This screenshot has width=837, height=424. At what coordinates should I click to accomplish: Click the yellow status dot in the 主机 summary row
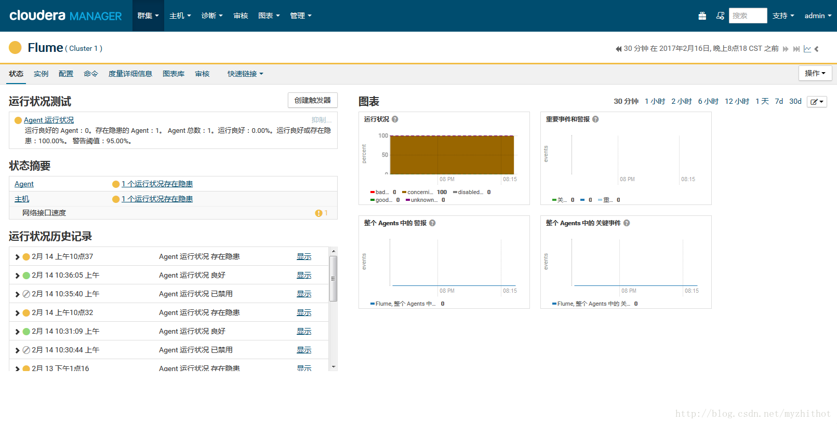coord(116,199)
